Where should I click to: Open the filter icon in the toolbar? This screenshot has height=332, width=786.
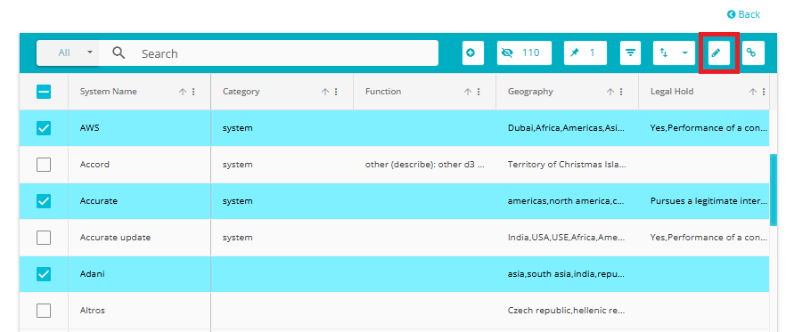pos(631,53)
